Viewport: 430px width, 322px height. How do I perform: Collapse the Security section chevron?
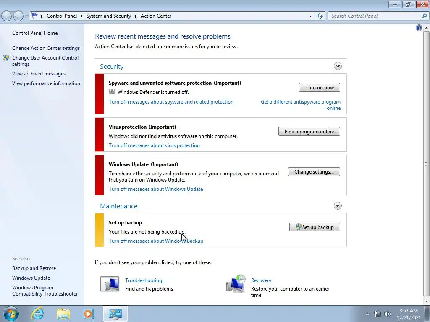[338, 66]
